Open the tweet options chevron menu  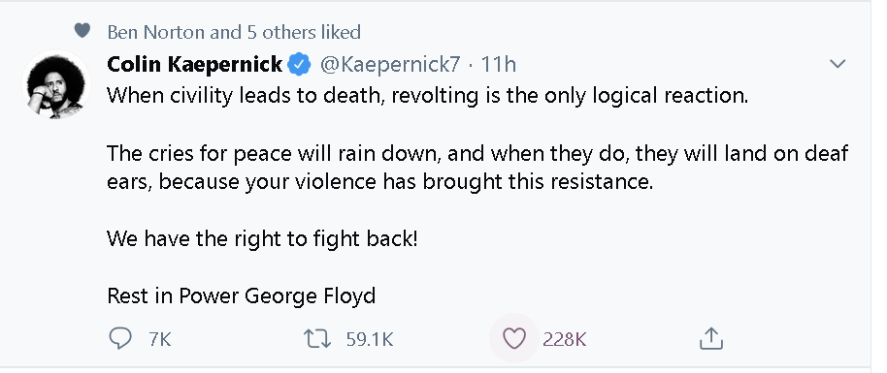[838, 64]
